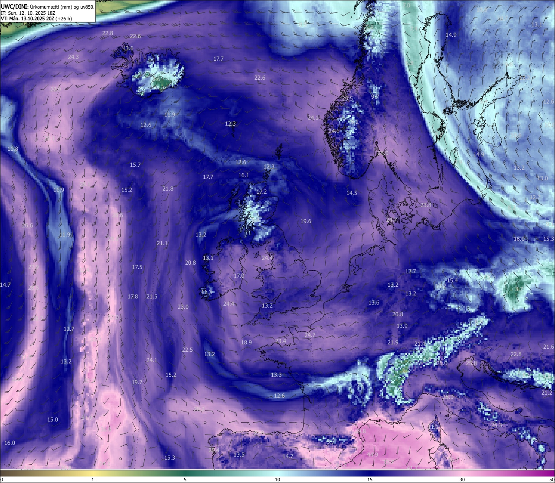Click the 25.5 value over Norway
This screenshot has width=555, height=483.
pos(348,99)
